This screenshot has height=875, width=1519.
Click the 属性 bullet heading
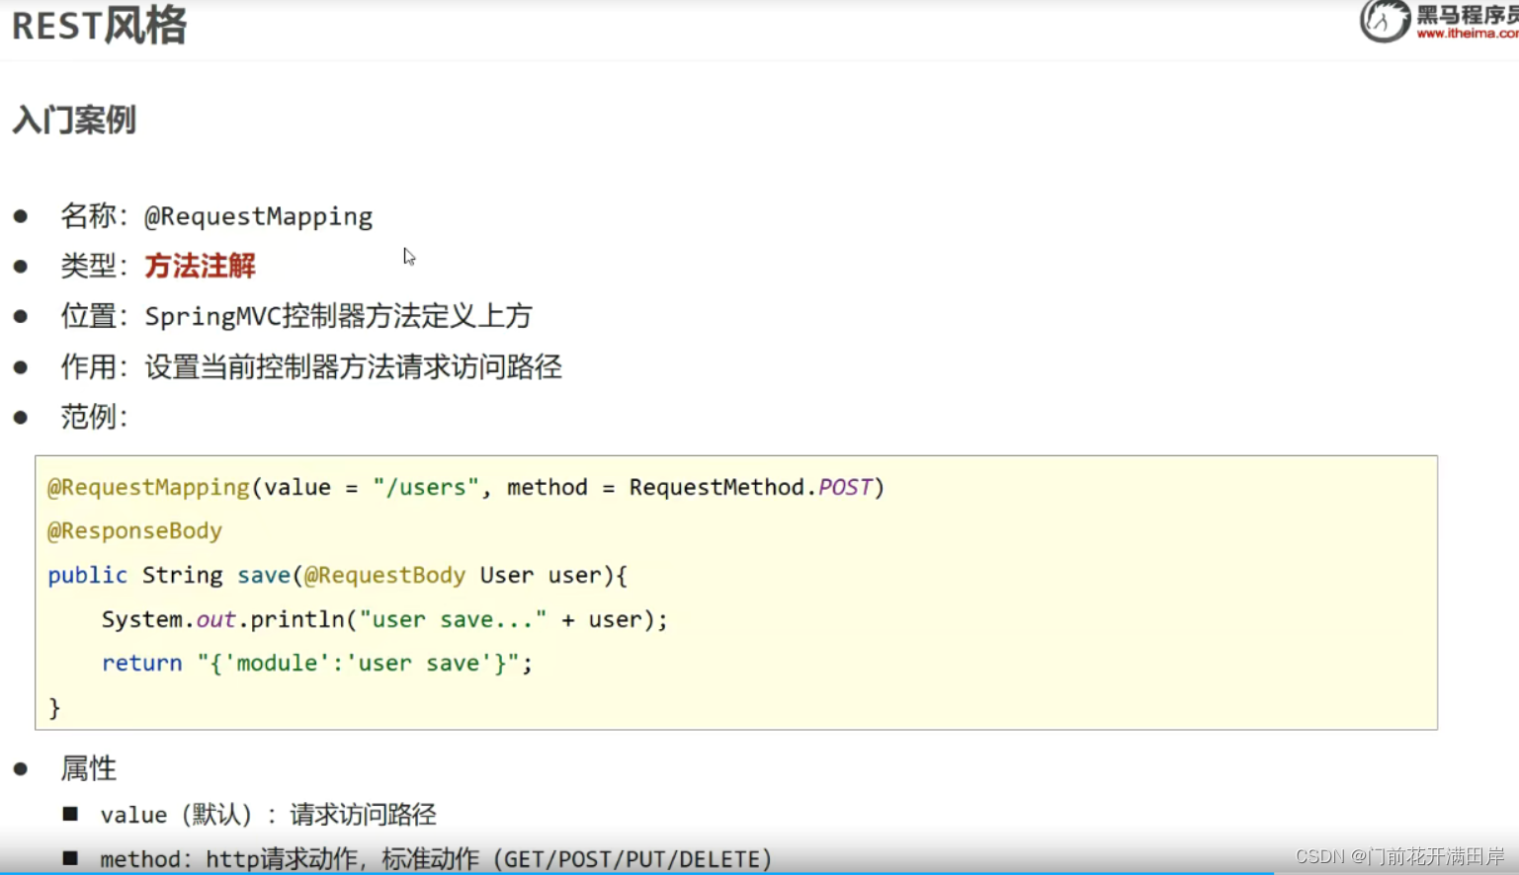pyautogui.click(x=89, y=768)
